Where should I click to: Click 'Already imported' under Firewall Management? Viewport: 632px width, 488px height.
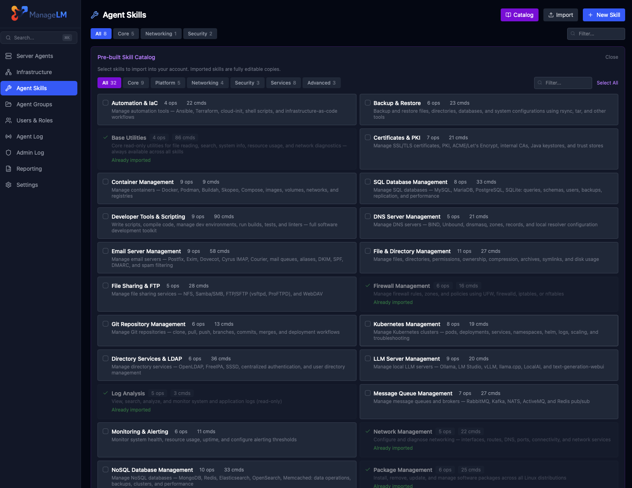pos(393,302)
